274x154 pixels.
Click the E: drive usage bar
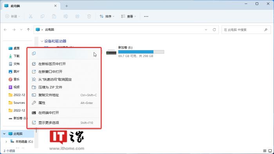[141, 52]
